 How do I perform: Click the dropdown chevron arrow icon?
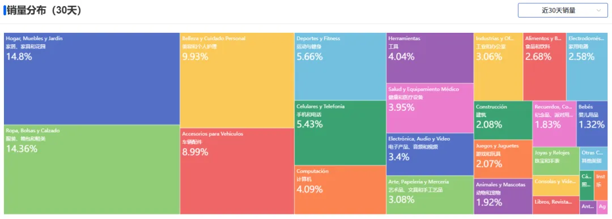[x=599, y=11]
